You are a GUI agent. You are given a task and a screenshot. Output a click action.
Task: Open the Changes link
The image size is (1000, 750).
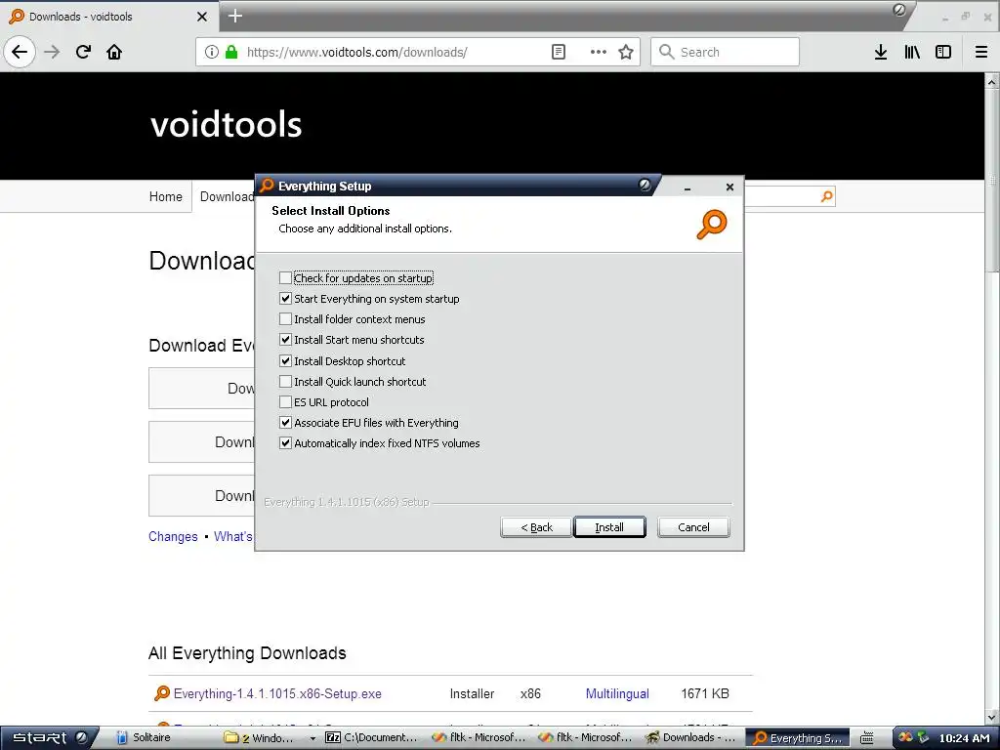point(173,536)
